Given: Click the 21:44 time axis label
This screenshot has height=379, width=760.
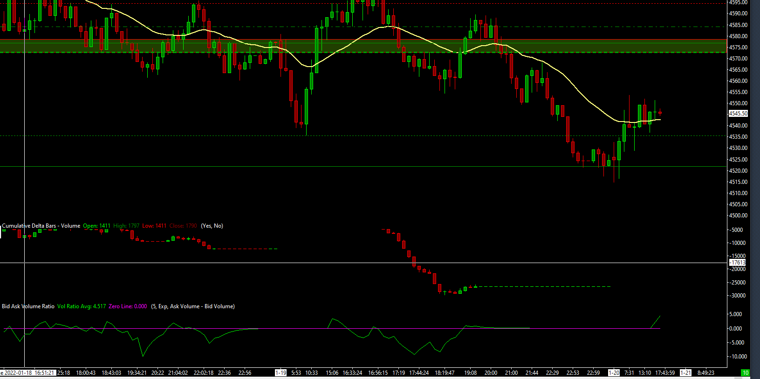Looking at the screenshot, I should click(532, 373).
